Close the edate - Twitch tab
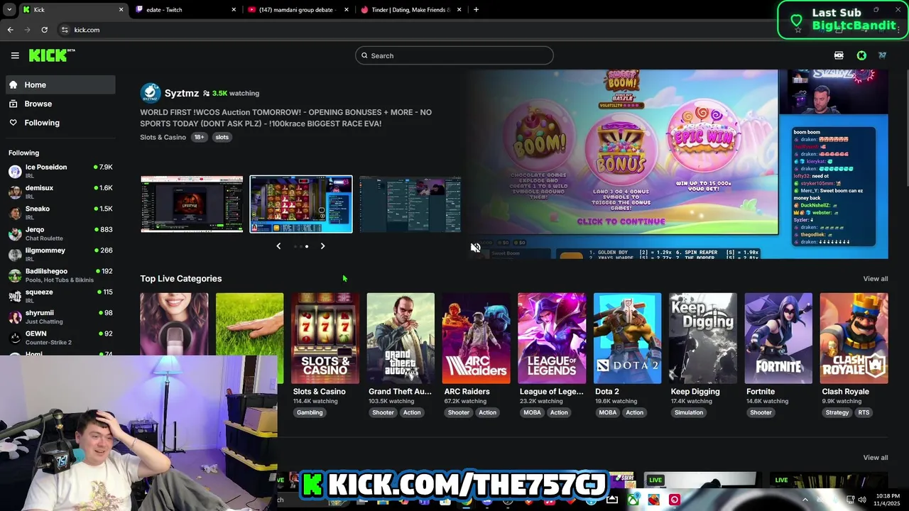This screenshot has height=511, width=909. coord(234,10)
